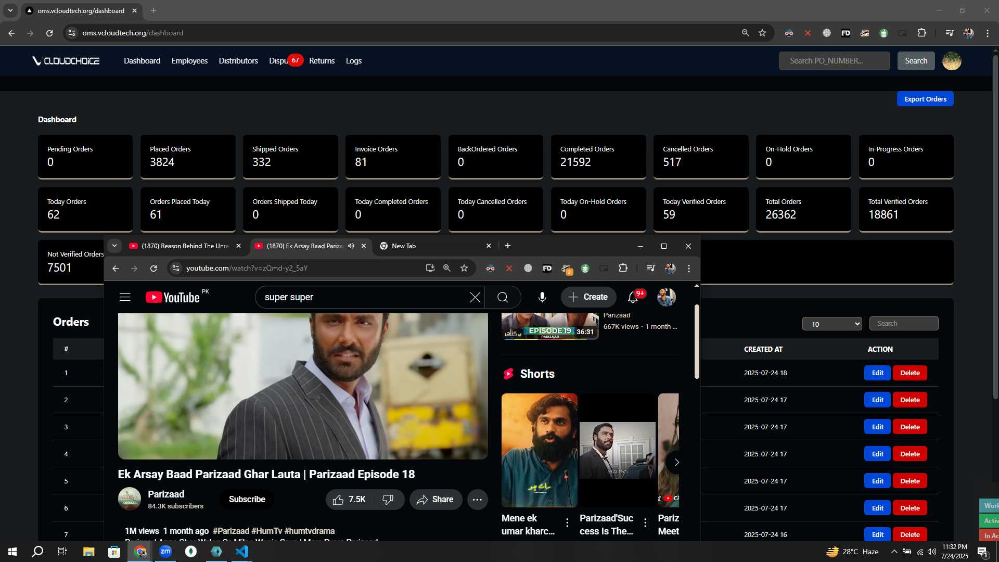Open options for 'Parizaad'Success' short
The height and width of the screenshot is (562, 999).
(645, 522)
